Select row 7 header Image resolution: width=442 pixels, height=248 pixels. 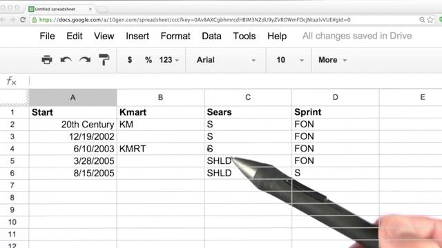click(x=12, y=185)
